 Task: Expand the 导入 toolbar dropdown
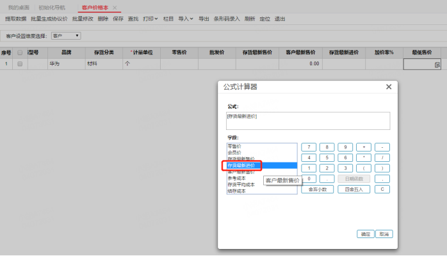click(x=186, y=19)
